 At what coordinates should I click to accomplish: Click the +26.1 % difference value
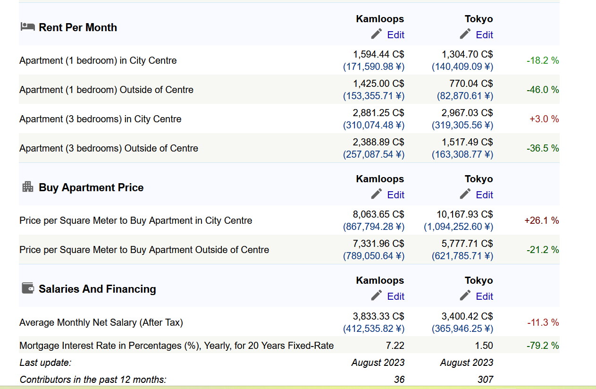tap(542, 220)
